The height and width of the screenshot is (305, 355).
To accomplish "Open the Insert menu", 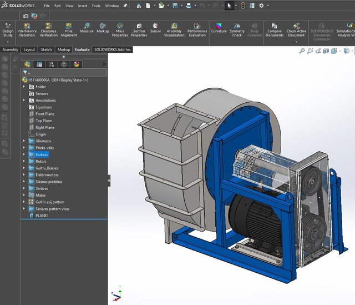I will coord(83,6).
